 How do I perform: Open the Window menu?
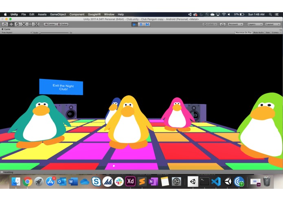(109, 14)
